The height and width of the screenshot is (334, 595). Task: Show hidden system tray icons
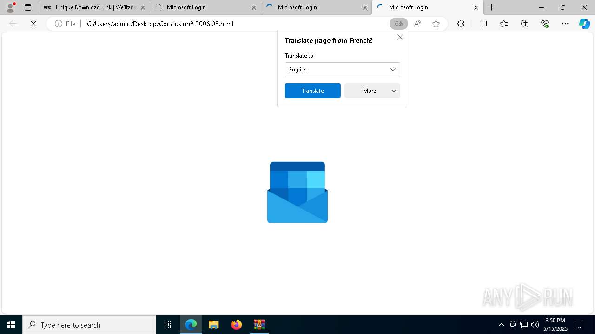click(501, 325)
